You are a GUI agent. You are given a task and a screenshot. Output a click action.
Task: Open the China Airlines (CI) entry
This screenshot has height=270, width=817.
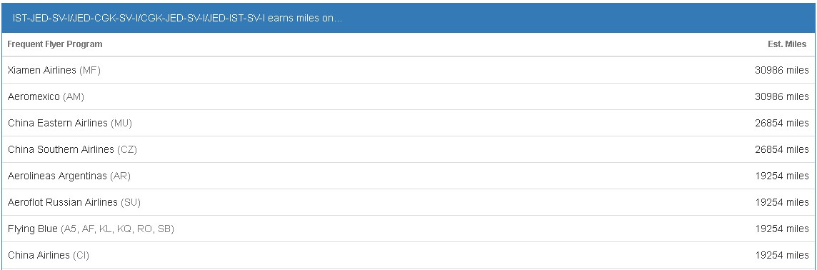pos(408,256)
